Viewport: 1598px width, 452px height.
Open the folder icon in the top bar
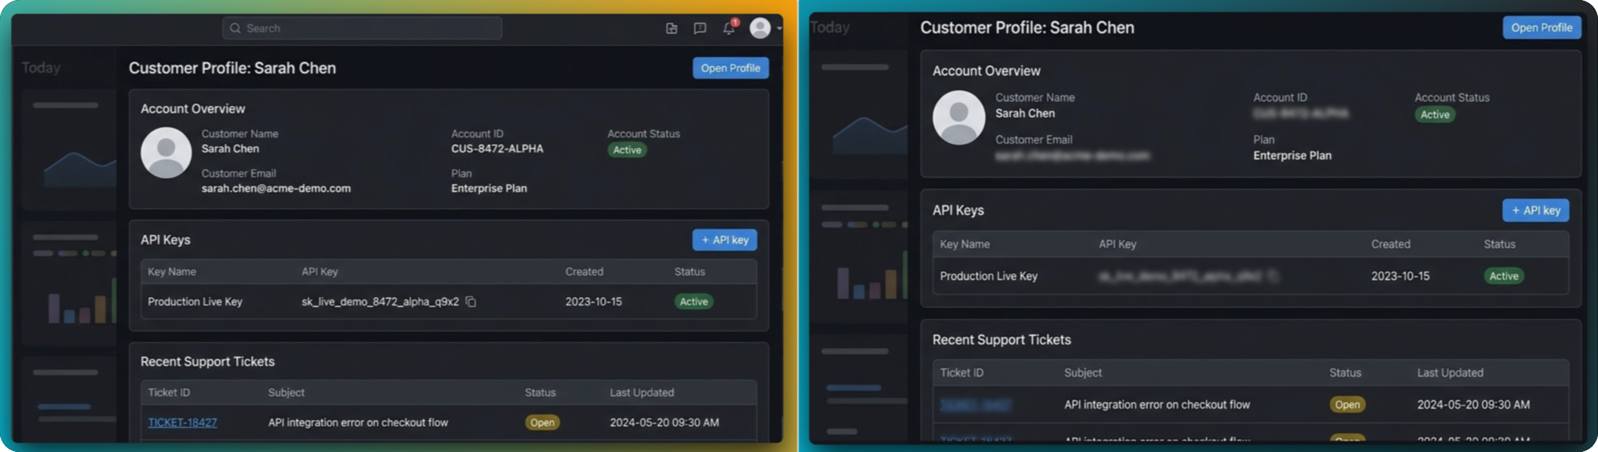(x=672, y=29)
